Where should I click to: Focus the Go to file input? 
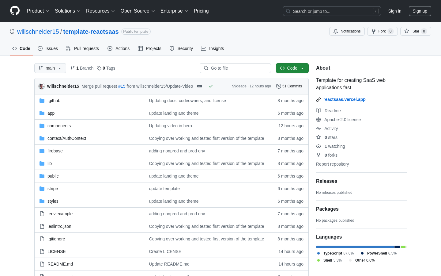point(235,68)
